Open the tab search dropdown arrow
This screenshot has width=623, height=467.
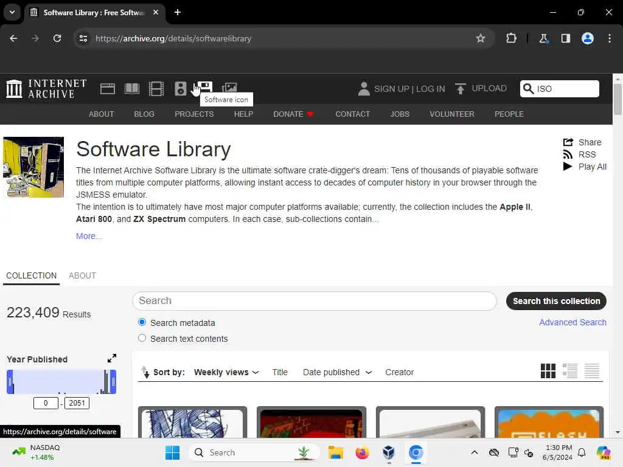pyautogui.click(x=12, y=12)
